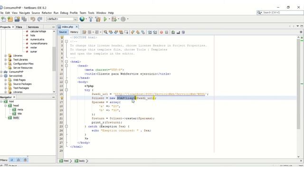Toggle the third Navigator filter button
This screenshot has width=304, height=171.
pyautogui.click(x=25, y=160)
